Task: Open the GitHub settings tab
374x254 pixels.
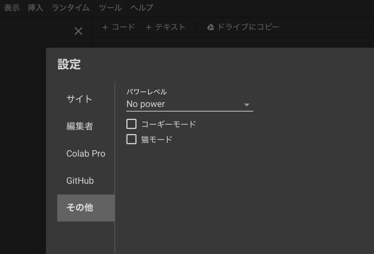Action: (86, 181)
